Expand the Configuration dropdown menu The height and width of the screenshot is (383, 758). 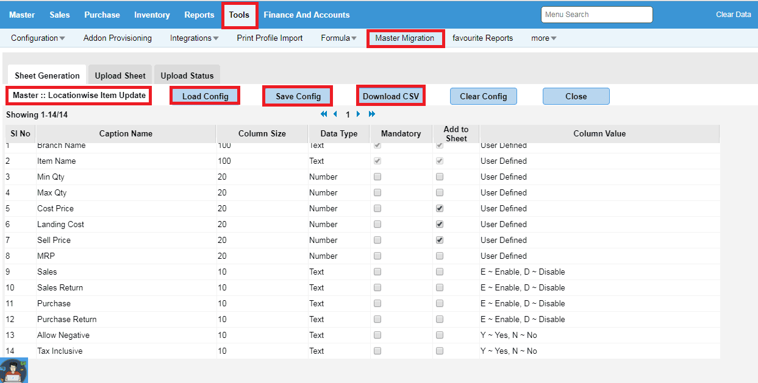(x=38, y=38)
